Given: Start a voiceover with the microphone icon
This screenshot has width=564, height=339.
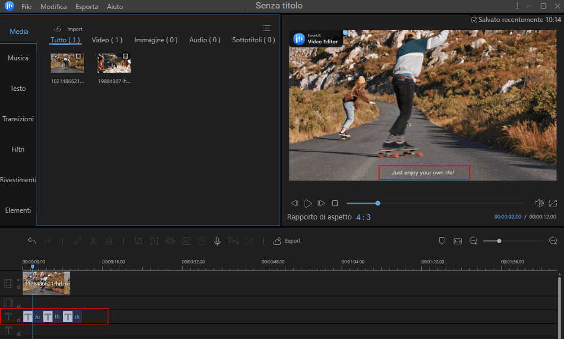Looking at the screenshot, I should tap(217, 241).
